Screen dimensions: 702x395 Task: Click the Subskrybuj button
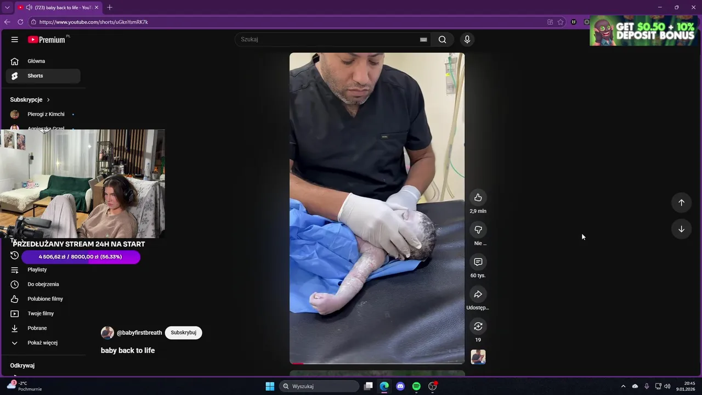[184, 332]
